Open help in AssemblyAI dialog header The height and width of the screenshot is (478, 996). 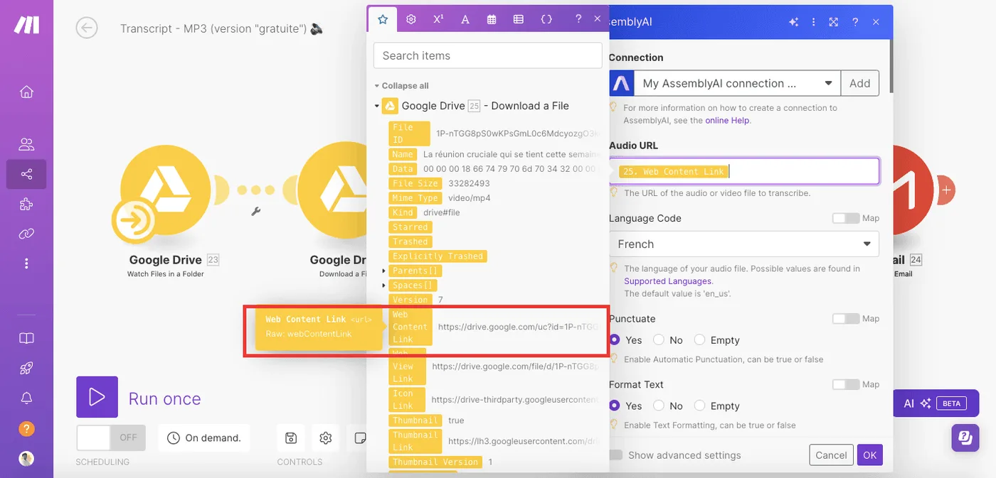pos(855,22)
